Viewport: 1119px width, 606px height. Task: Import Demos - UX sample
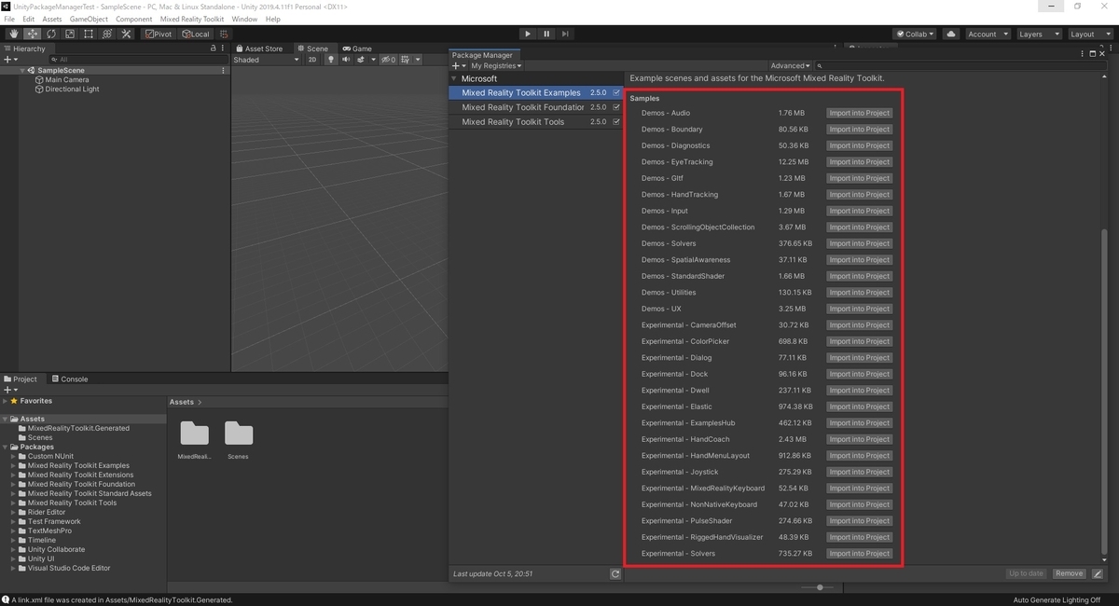pos(859,309)
